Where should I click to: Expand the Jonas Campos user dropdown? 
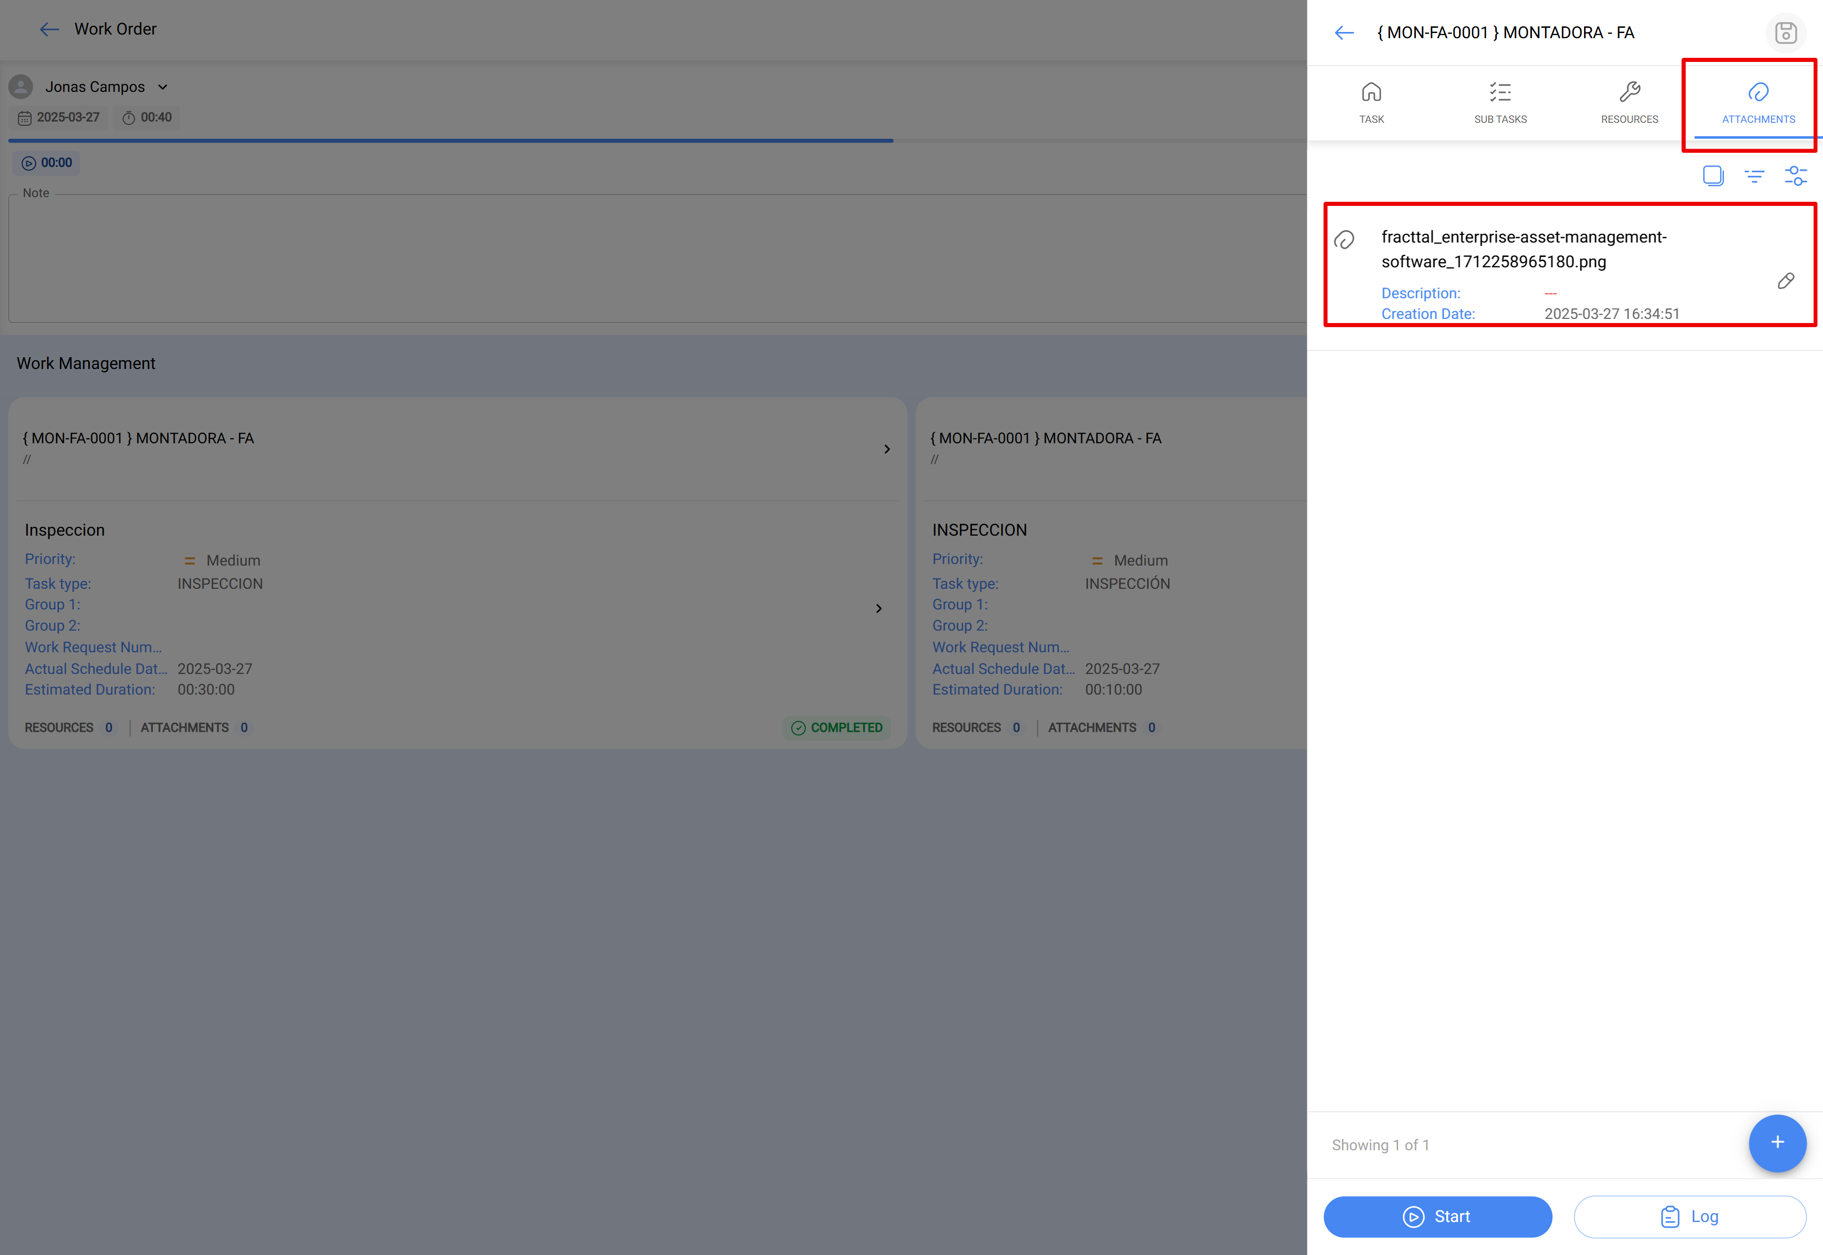(x=163, y=87)
